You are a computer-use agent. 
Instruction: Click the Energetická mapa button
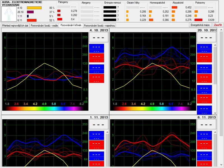click(200, 25)
